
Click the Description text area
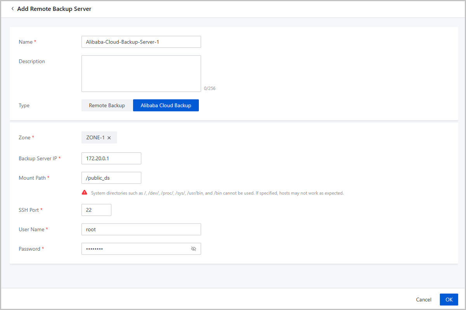coord(141,73)
